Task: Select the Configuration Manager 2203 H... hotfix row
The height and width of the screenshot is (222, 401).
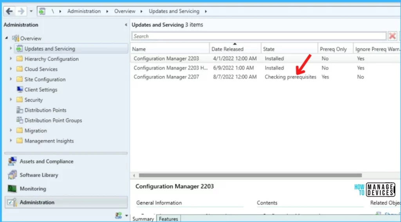Action: 266,68
